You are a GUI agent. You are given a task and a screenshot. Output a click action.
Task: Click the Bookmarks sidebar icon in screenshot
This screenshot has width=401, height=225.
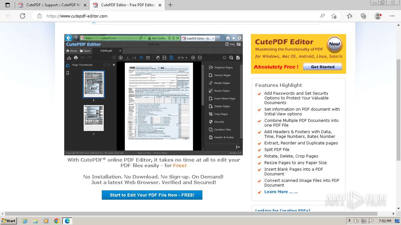pos(67,73)
